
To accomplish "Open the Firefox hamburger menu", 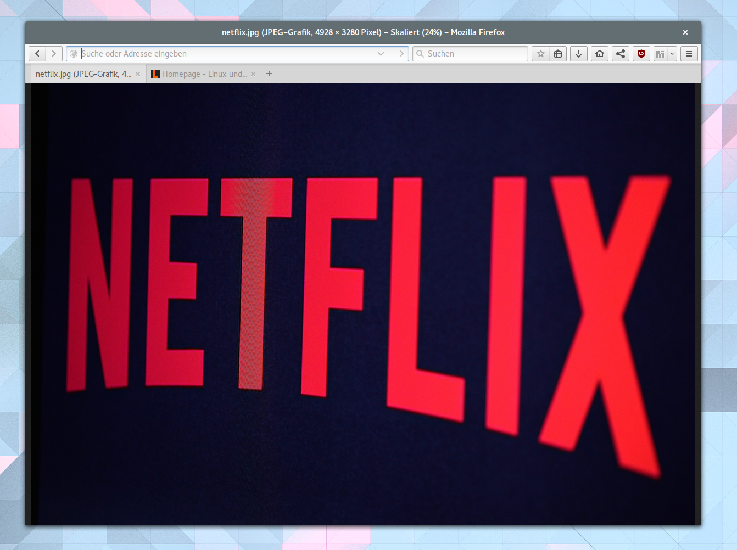I will pyautogui.click(x=689, y=53).
